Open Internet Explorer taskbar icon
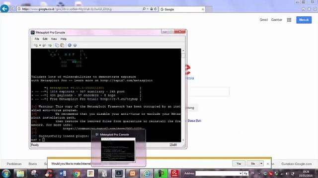318x178 pixels. [147, 174]
